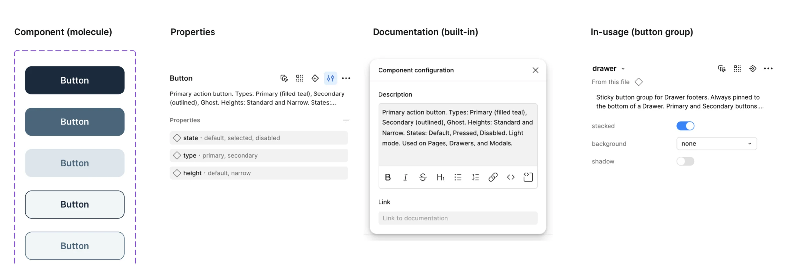Toggle strikethrough text formatting

[x=423, y=177]
